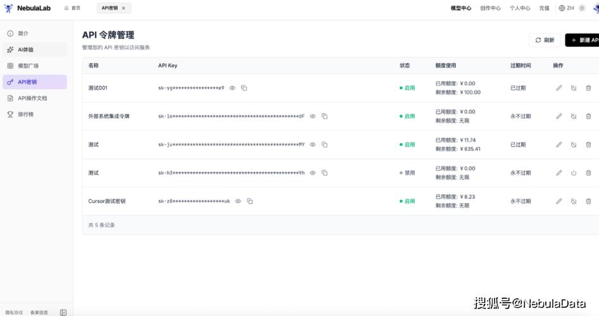Edit the 测试001 token with pencil icon
The image size is (599, 316).
(x=559, y=88)
